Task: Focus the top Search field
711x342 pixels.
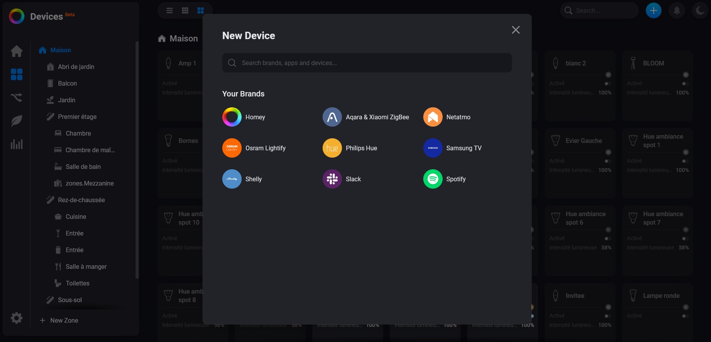Action: [599, 10]
